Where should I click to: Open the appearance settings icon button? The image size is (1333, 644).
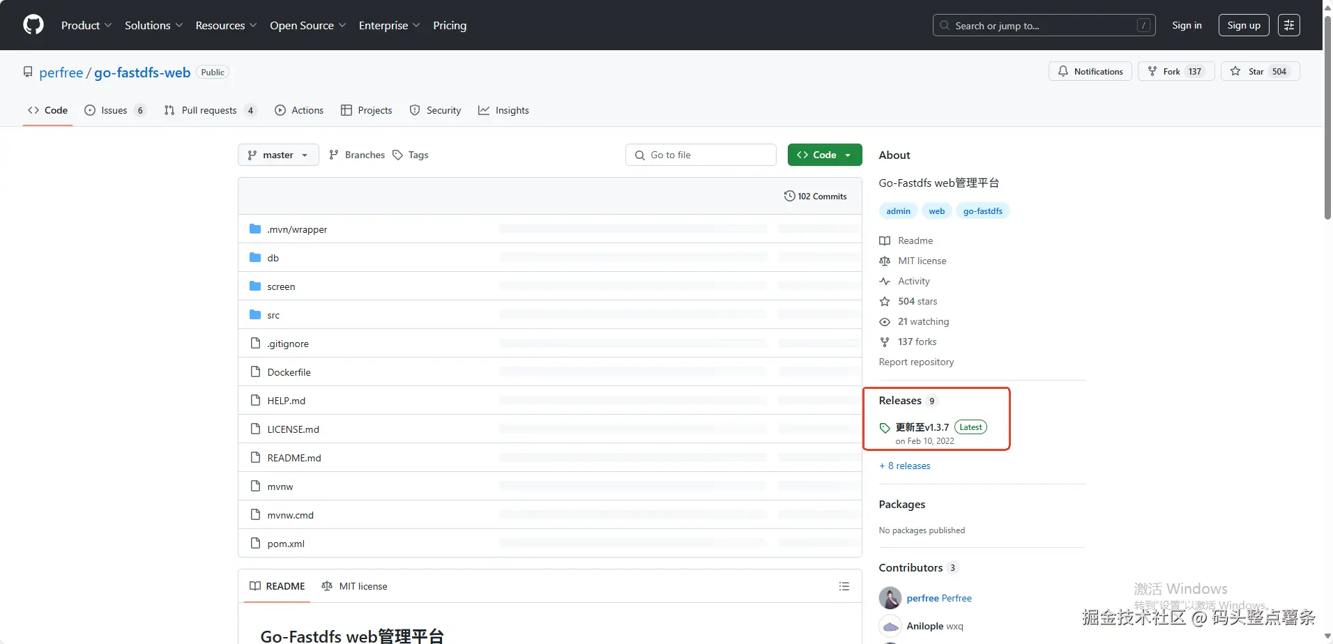1289,25
